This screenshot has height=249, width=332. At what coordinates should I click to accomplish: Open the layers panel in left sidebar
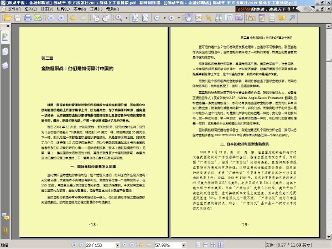click(5, 66)
